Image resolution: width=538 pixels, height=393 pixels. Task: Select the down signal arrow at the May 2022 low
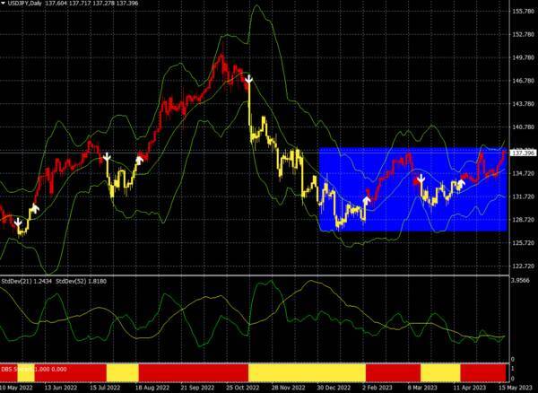pyautogui.click(x=18, y=223)
